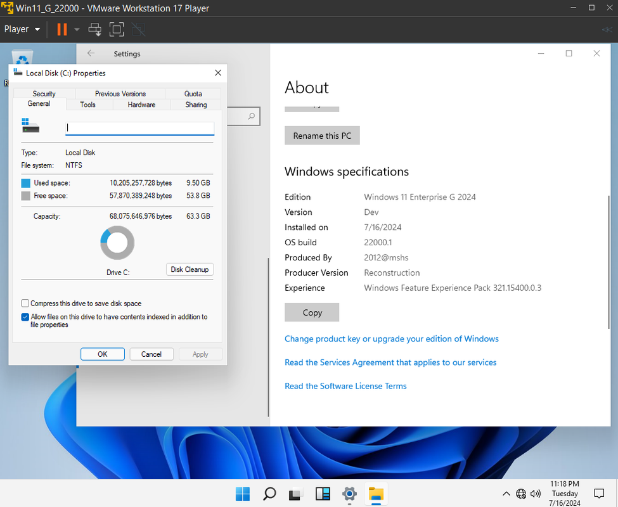The width and height of the screenshot is (618, 507).
Task: Click the VMware logo icon in title bar
Action: click(x=7, y=8)
